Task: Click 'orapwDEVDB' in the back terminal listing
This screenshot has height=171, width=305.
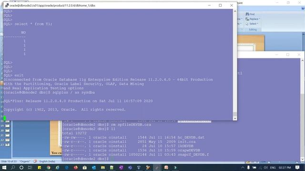Action: 189,150
